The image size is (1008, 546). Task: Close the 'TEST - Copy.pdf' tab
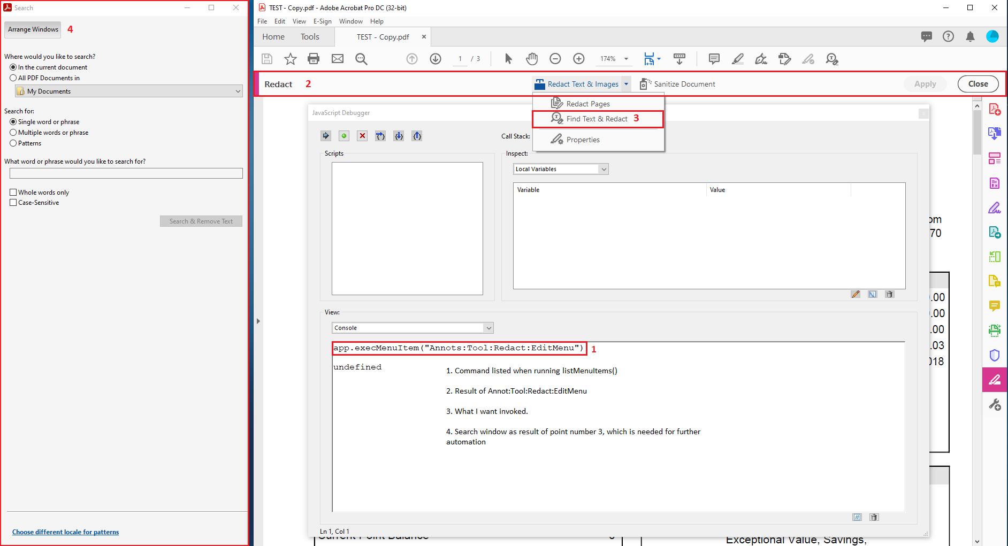coord(424,37)
